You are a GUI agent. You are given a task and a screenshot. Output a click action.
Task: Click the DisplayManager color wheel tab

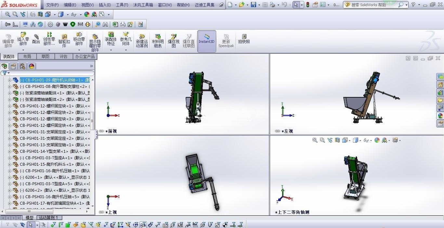32,66
